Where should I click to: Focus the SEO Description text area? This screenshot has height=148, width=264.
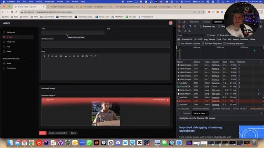pyautogui.click(x=106, y=44)
